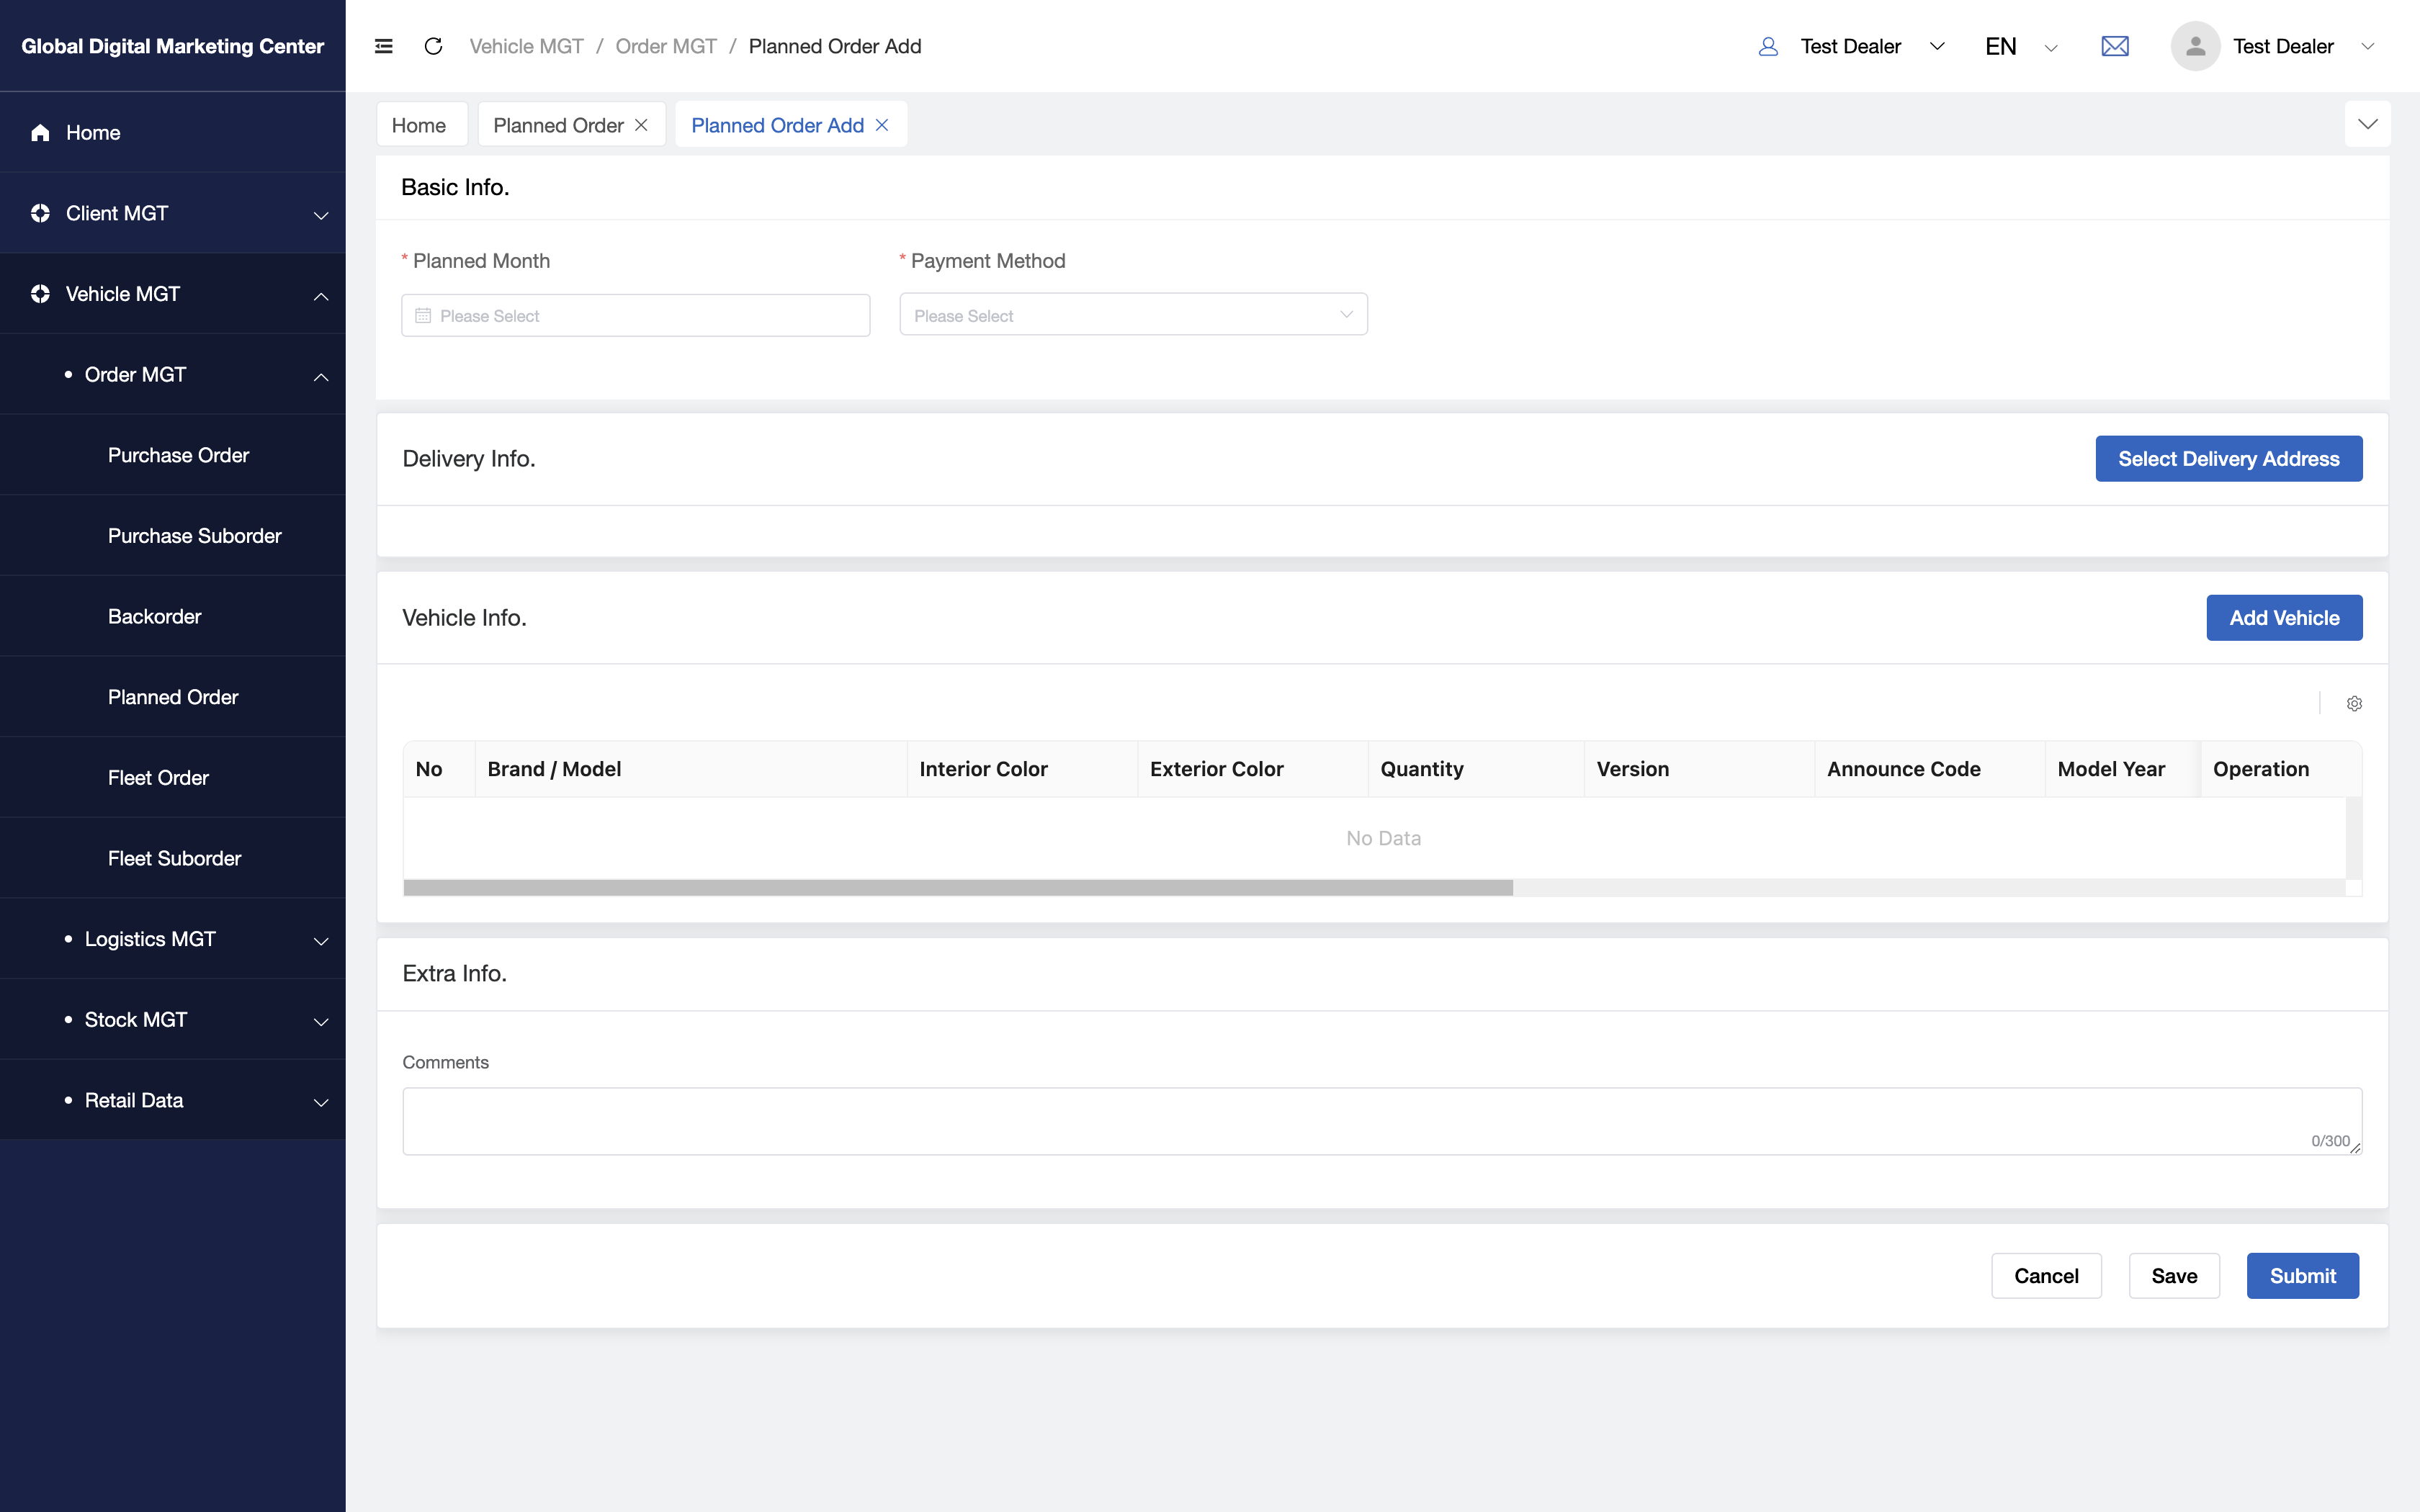This screenshot has height=1512, width=2420.
Task: Click the Exterior Color column header
Action: 1253,769
